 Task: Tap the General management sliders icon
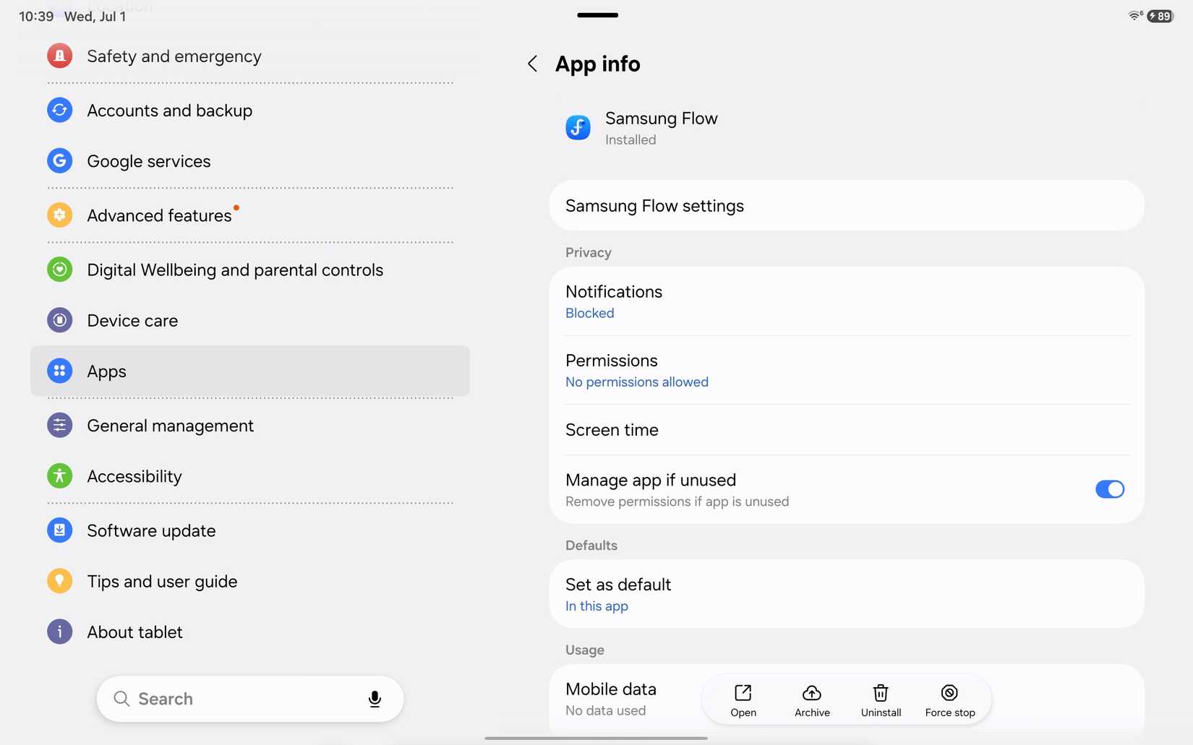(59, 425)
